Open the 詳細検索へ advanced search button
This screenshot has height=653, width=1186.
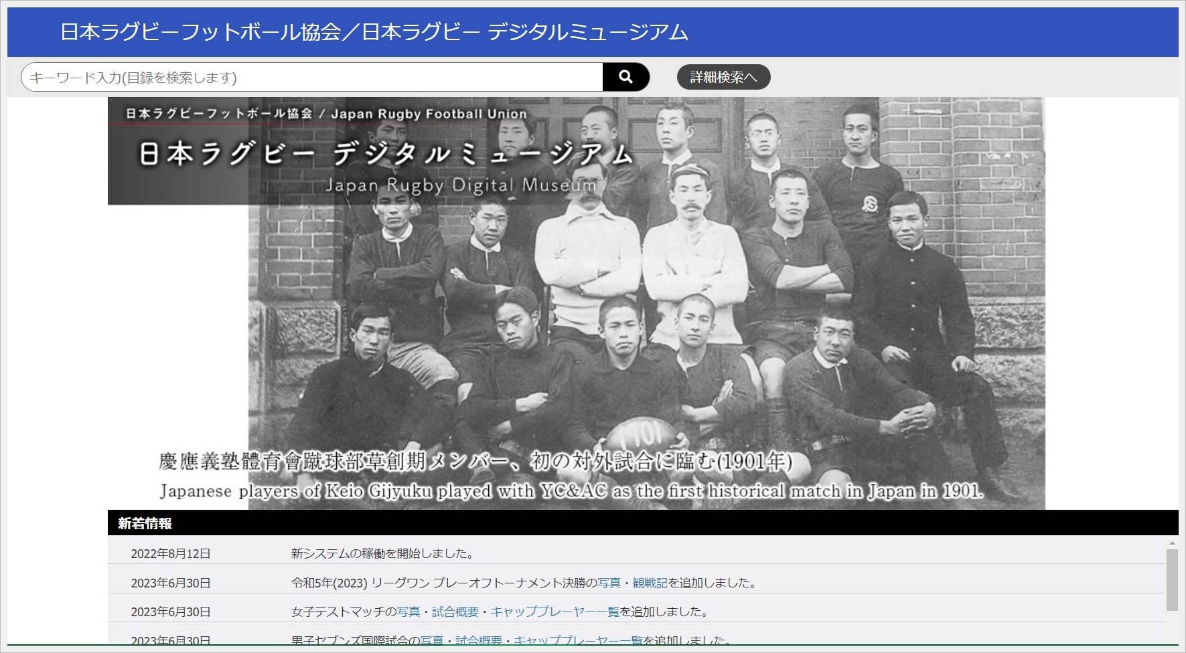(723, 77)
